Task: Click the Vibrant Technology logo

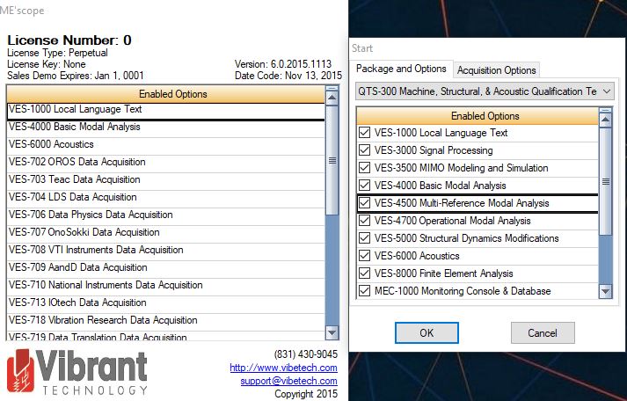Action: pos(77,373)
